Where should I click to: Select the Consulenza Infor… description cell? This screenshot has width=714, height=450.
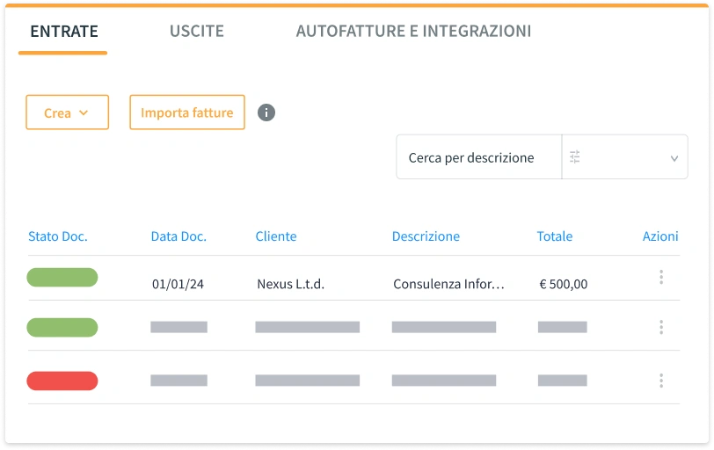click(448, 284)
